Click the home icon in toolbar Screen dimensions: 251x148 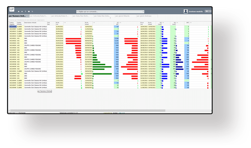pos(18,12)
